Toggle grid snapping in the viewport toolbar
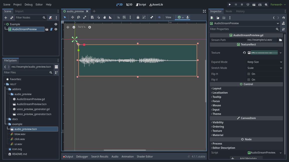This screenshot has height=162, width=289. pos(124,17)
